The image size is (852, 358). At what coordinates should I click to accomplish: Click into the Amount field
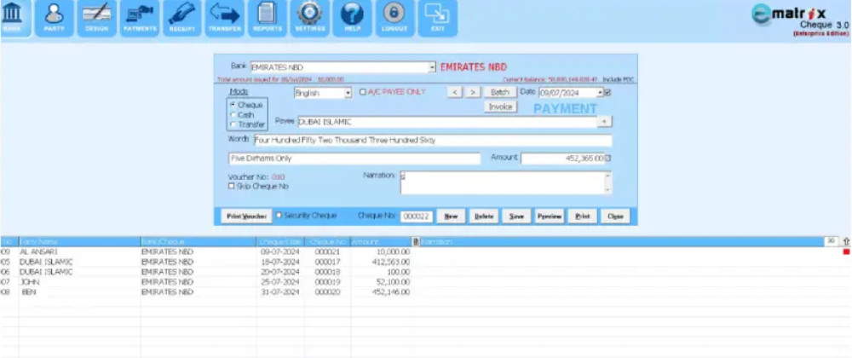click(x=562, y=159)
